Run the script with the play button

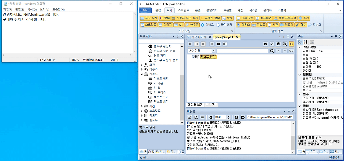(x=190, y=44)
